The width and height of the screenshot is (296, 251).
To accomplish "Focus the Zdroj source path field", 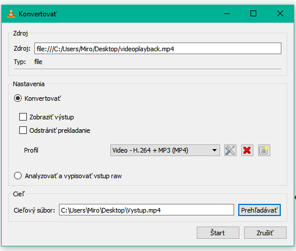I will (x=158, y=48).
